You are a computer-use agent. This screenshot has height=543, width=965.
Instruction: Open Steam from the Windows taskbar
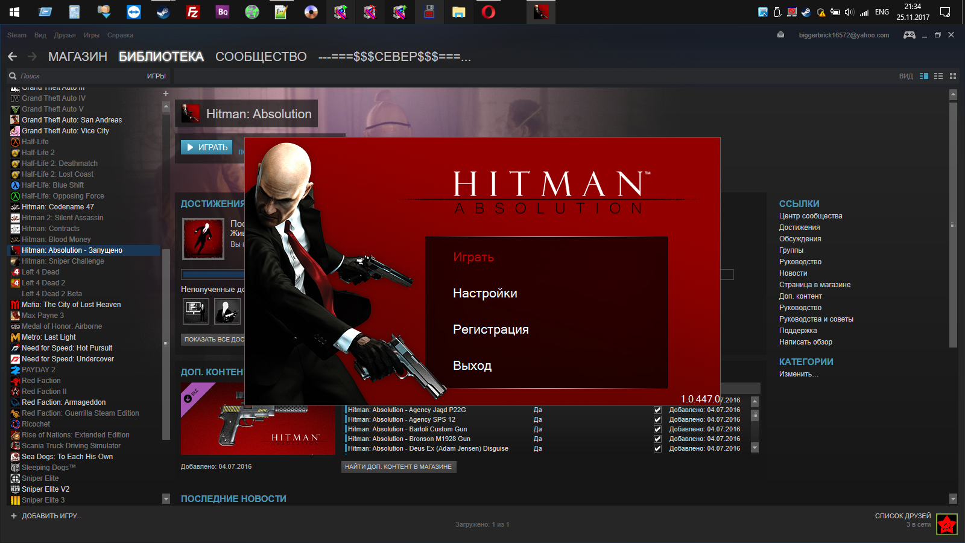[163, 12]
